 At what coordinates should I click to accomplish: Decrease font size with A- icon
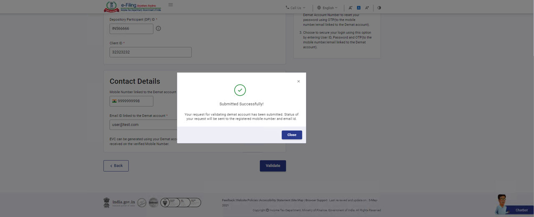tap(350, 8)
